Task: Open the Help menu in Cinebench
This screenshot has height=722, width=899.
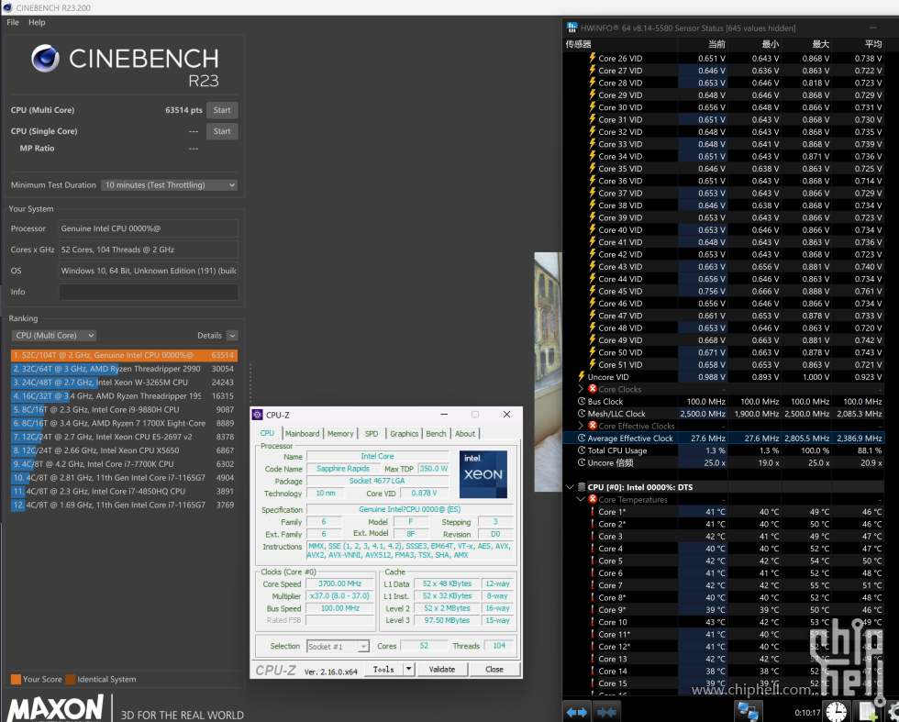Action: click(x=37, y=22)
